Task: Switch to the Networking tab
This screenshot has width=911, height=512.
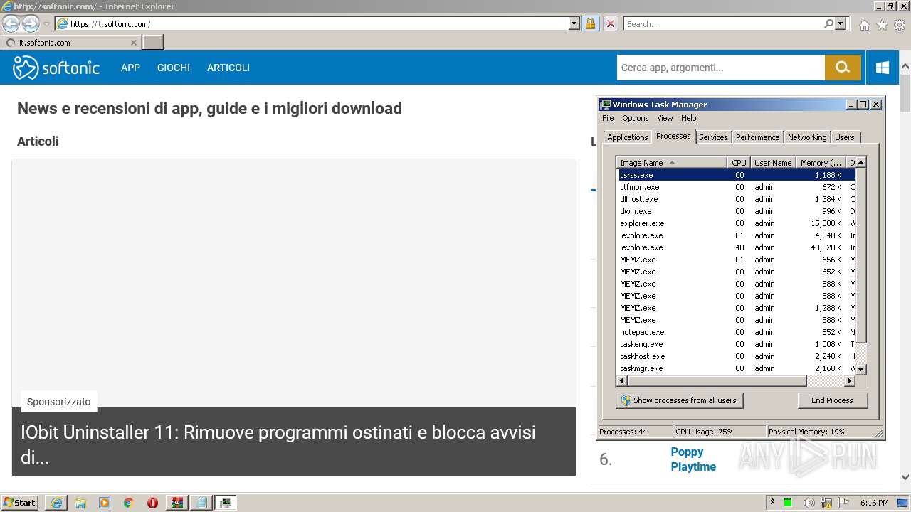Action: (x=807, y=137)
